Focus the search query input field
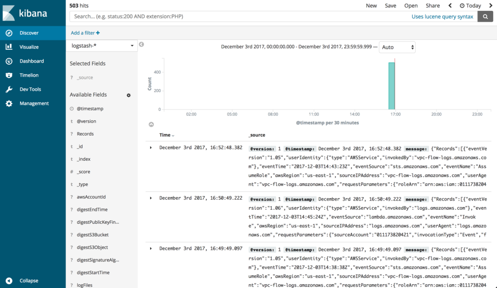 [236, 17]
